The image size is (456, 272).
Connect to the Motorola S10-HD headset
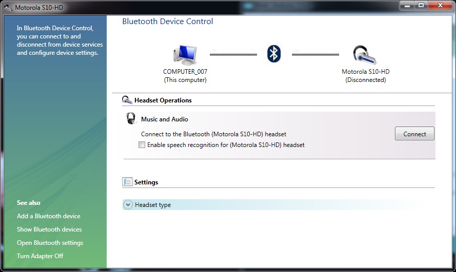pyautogui.click(x=414, y=134)
